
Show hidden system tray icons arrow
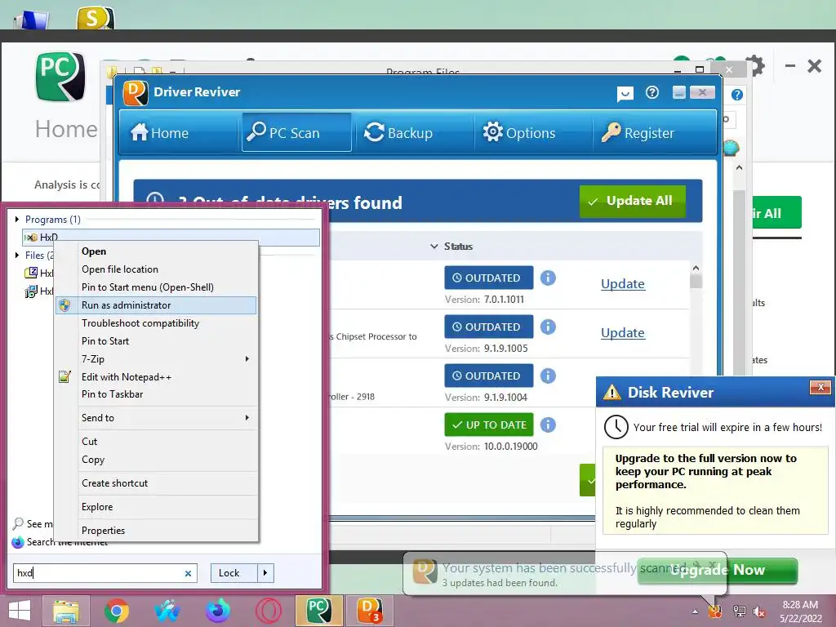pos(695,611)
